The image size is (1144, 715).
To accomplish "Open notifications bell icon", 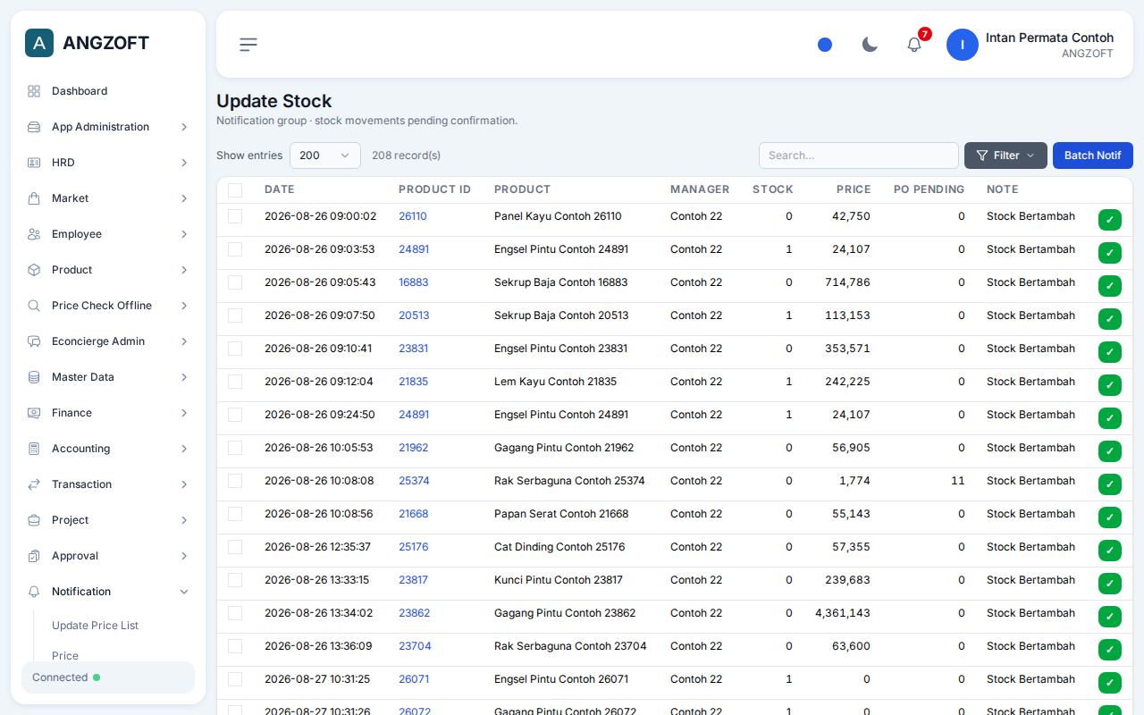I will (914, 45).
